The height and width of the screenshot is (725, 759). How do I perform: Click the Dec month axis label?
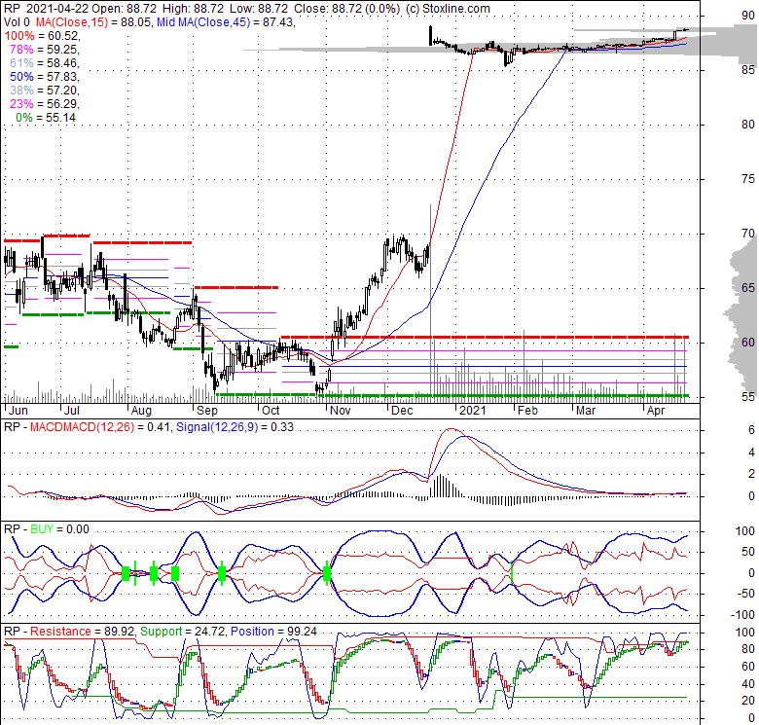(402, 411)
